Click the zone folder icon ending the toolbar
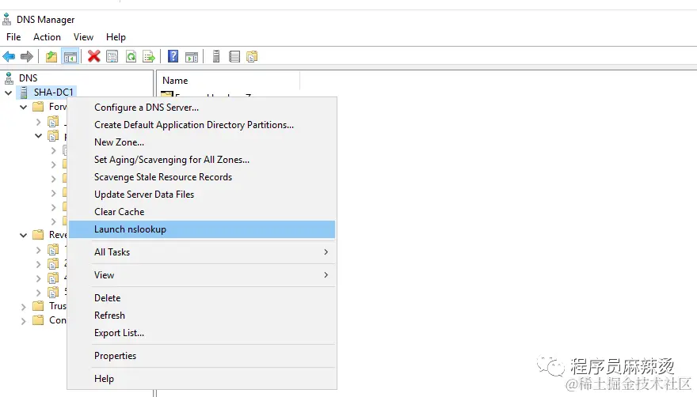The image size is (697, 397). click(x=252, y=57)
